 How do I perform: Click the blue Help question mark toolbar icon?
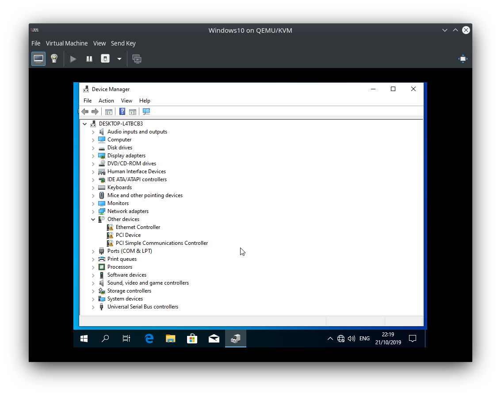pos(122,111)
